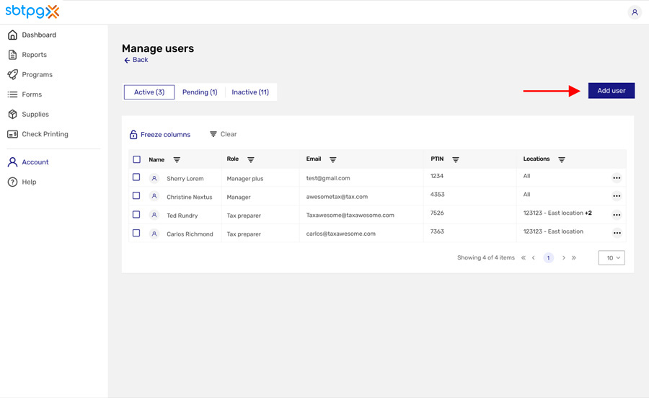Check the box for Sherry Lorem
Viewport: 649px width, 398px height.
coord(136,177)
